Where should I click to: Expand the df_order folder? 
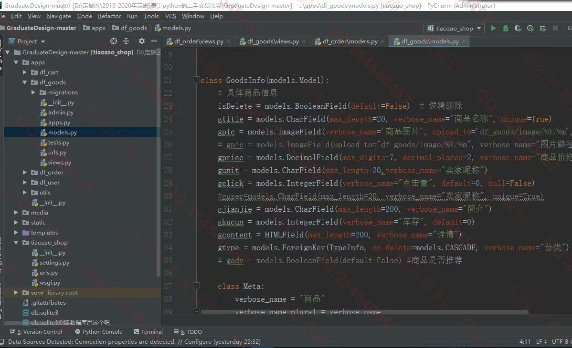point(24,173)
